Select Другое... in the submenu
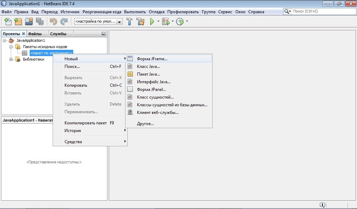This screenshot has width=357, height=209. click(169, 124)
